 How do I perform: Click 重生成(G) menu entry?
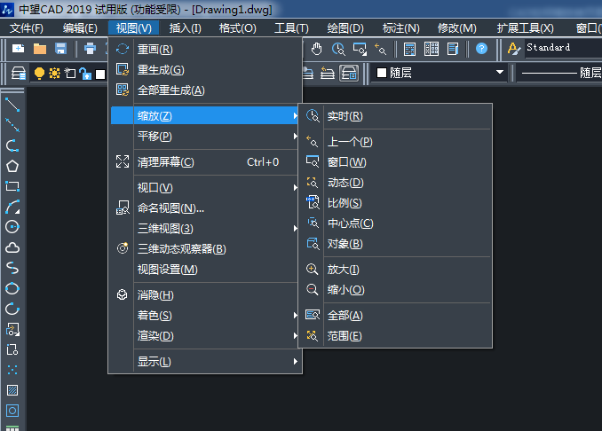pyautogui.click(x=161, y=69)
